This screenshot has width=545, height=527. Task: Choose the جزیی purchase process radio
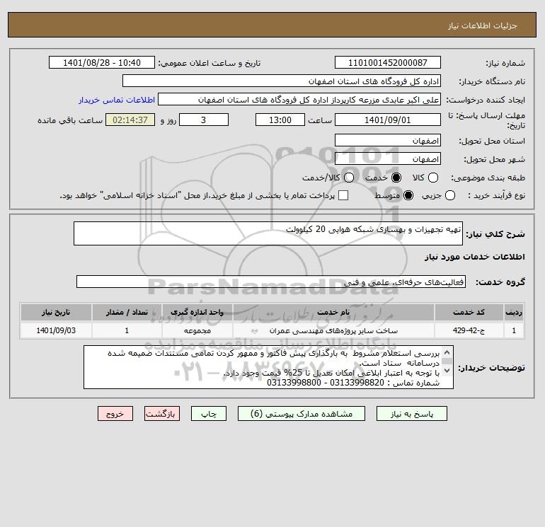click(449, 195)
